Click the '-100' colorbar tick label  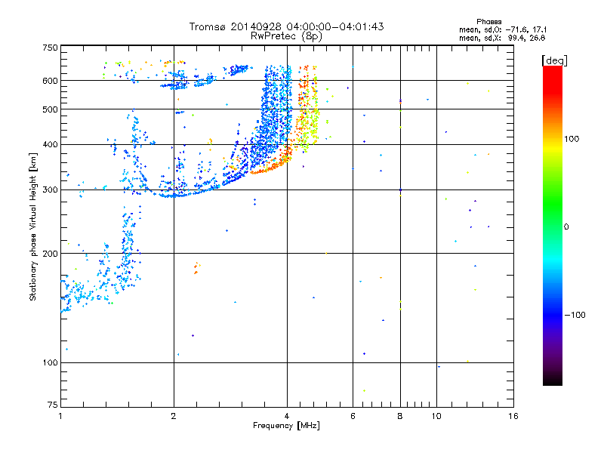coord(575,315)
